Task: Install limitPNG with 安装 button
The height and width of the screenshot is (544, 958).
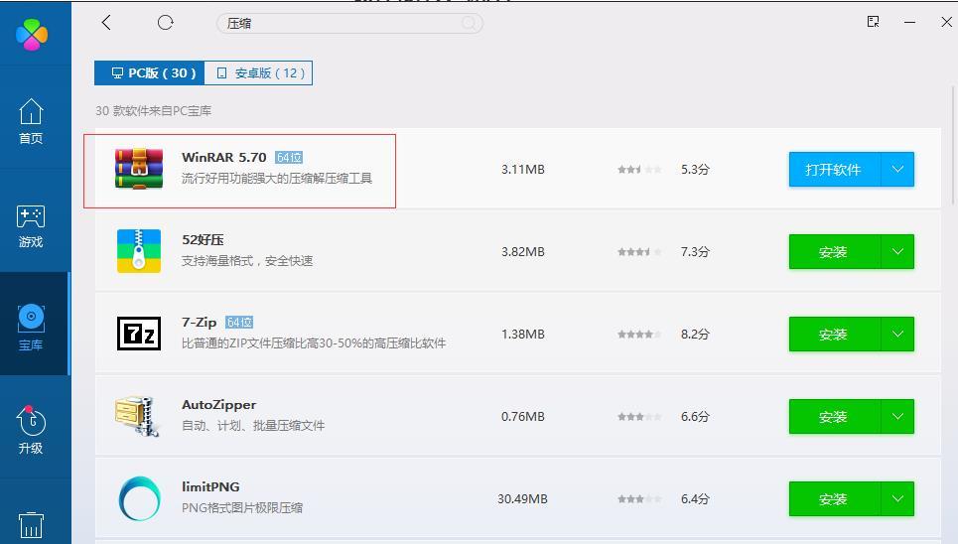Action: tap(835, 499)
